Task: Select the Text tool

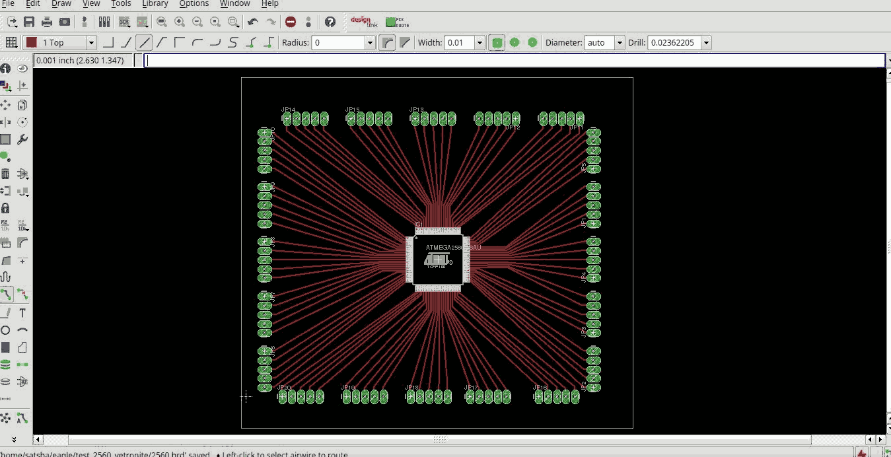Action: (22, 312)
